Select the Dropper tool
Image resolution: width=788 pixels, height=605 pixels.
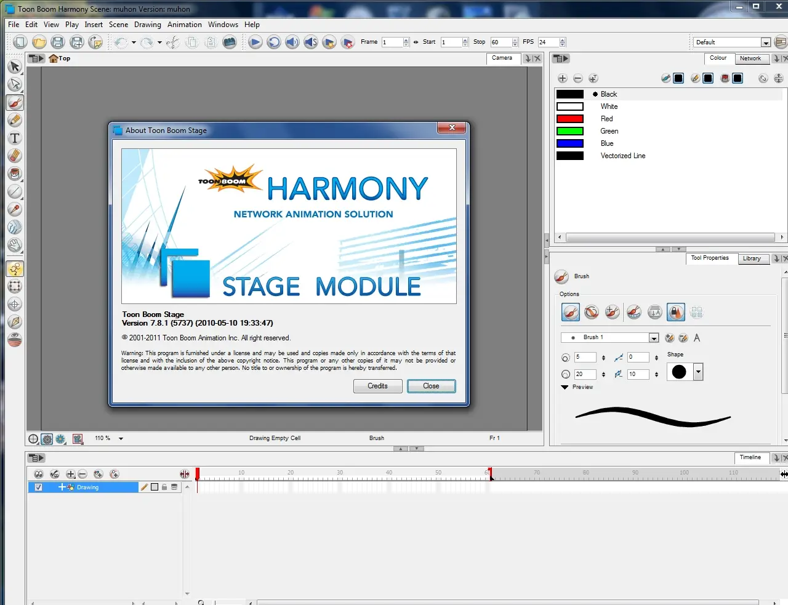[15, 209]
